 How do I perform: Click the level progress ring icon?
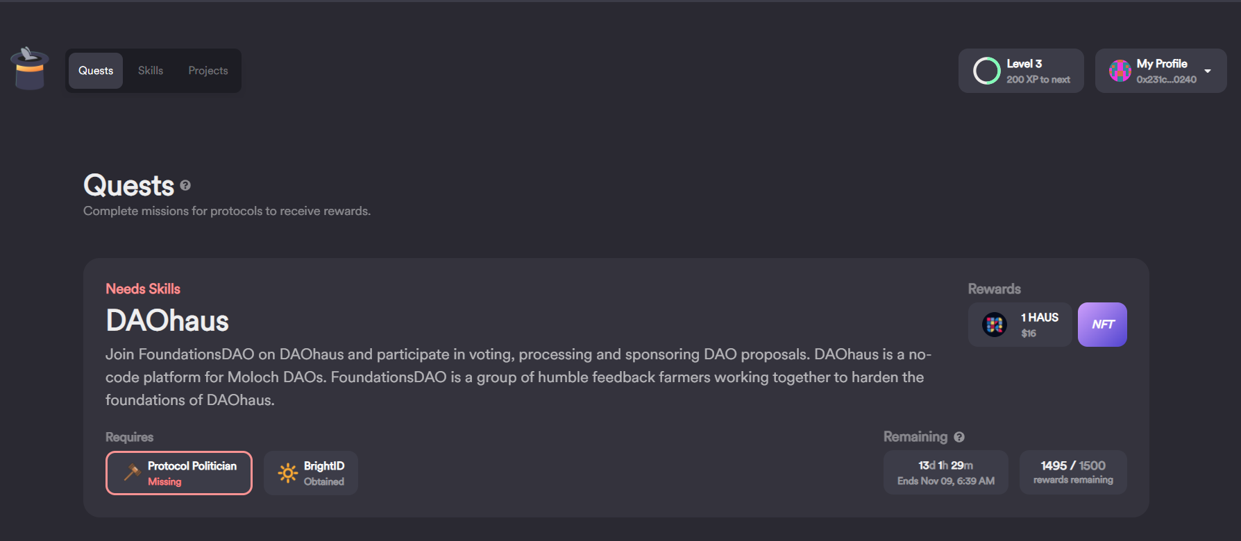coord(986,71)
